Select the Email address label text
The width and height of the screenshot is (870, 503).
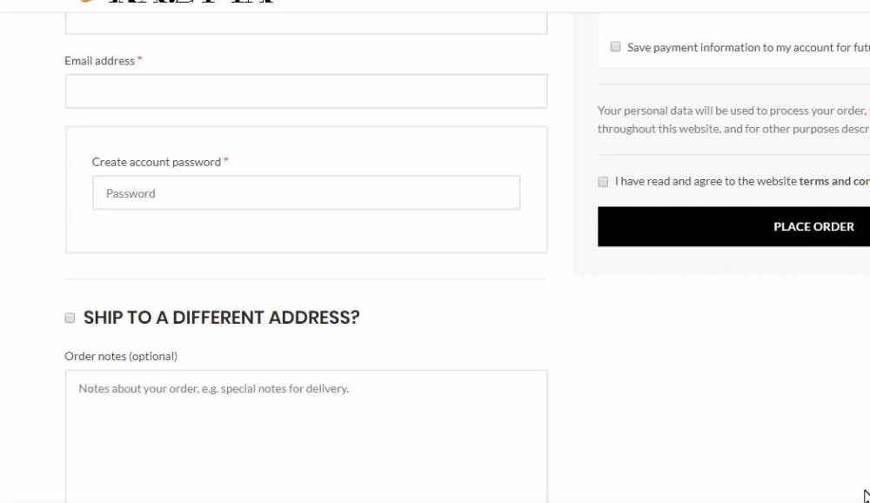[x=99, y=61]
